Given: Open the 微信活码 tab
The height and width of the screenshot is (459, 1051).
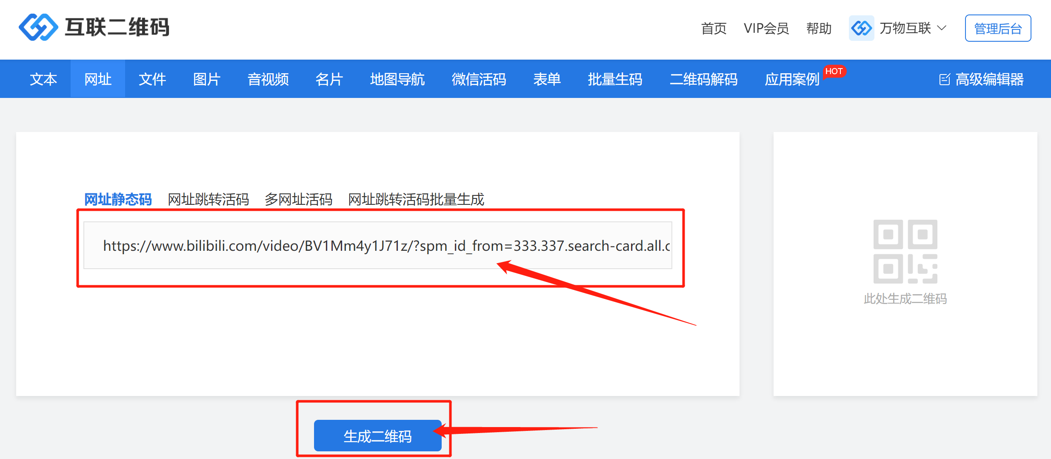Looking at the screenshot, I should coord(479,79).
